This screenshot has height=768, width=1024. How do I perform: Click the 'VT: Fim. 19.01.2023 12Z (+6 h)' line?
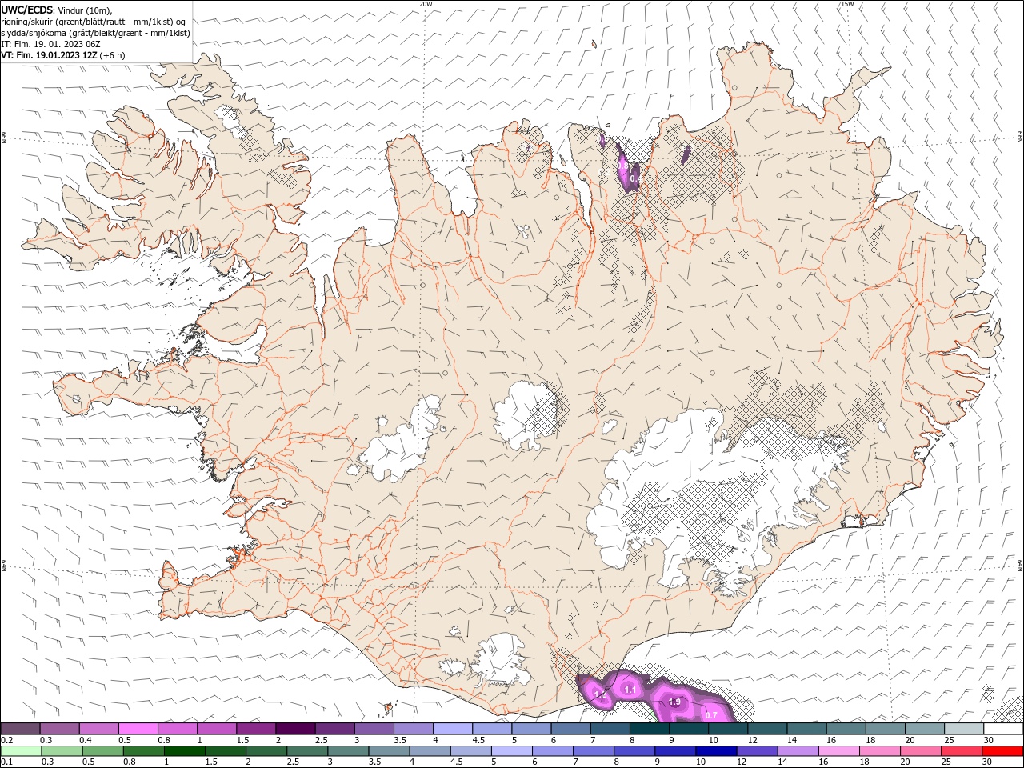[x=62, y=55]
